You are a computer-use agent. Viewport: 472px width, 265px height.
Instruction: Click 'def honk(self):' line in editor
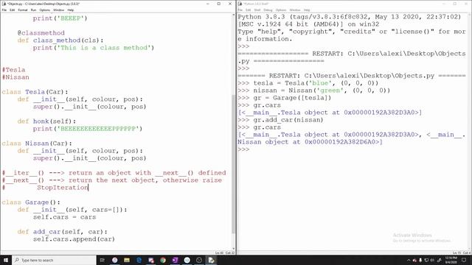(x=46, y=121)
